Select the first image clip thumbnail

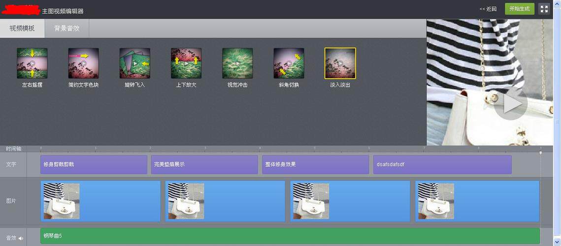(x=62, y=201)
